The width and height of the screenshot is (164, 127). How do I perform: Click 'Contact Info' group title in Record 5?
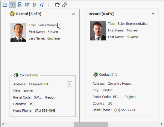point(29,75)
